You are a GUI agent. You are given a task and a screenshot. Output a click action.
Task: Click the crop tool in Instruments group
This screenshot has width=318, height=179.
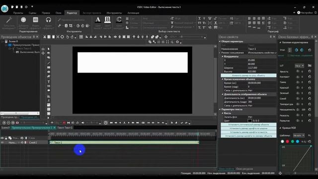coord(71,26)
